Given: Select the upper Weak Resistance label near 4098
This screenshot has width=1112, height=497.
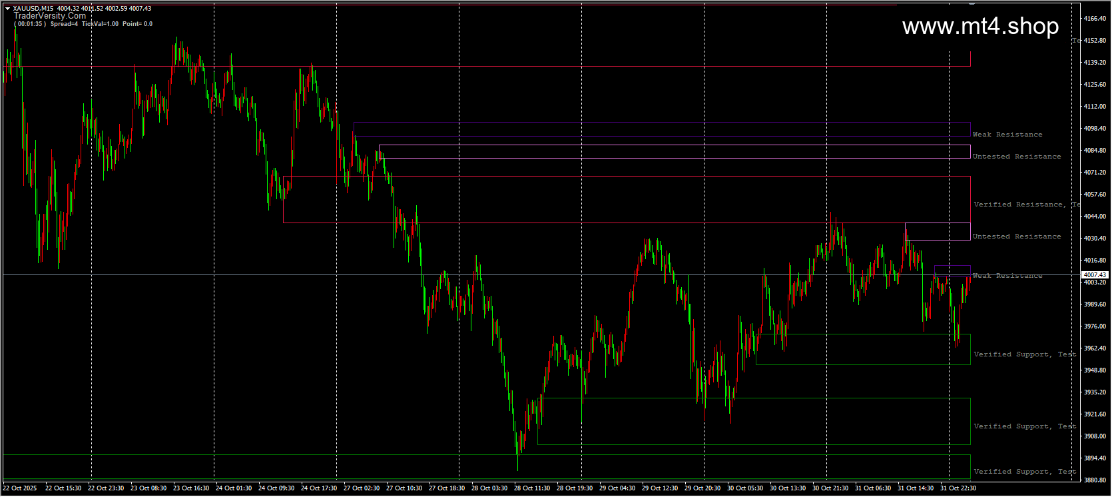Looking at the screenshot, I should click(x=1007, y=135).
